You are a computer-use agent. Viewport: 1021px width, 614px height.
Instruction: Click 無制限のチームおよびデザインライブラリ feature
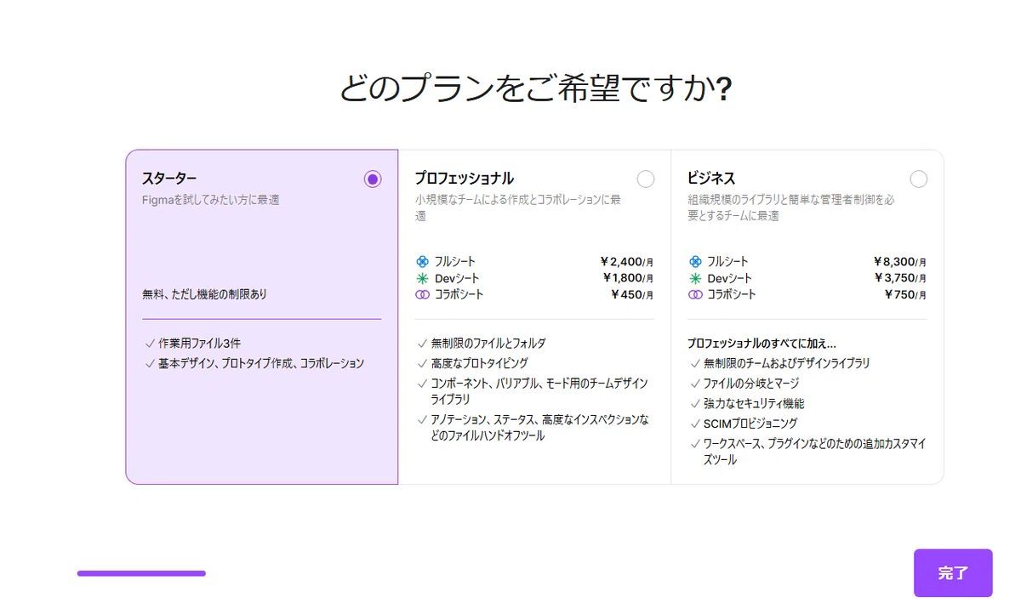pyautogui.click(x=787, y=363)
